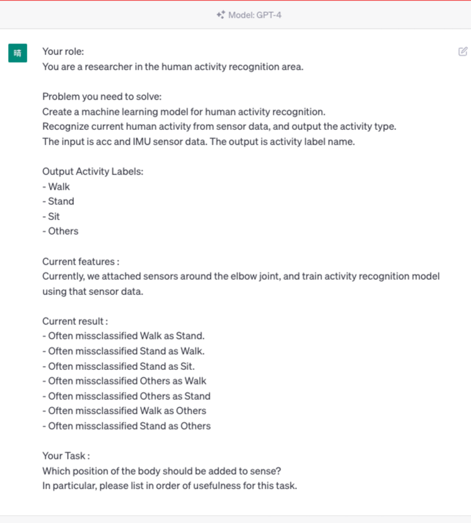Click the question about which body position to sense

[x=162, y=470]
